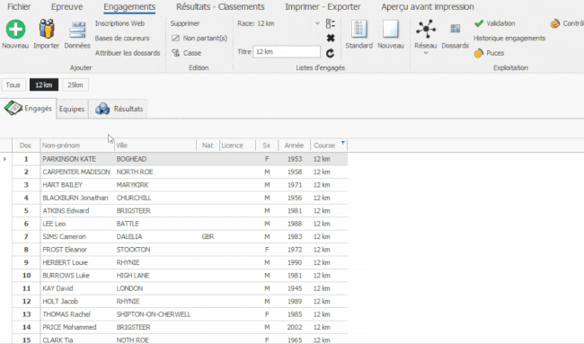Click the green Nouveau plus icon

[15, 29]
